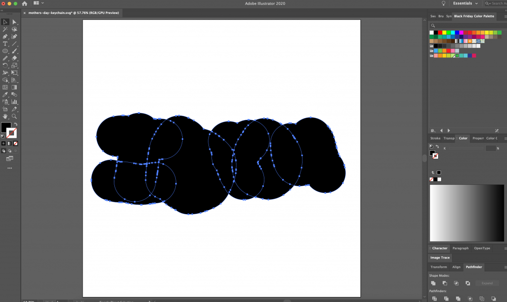This screenshot has height=302, width=507.
Task: Go to the Home screen
Action: (x=25, y=3)
